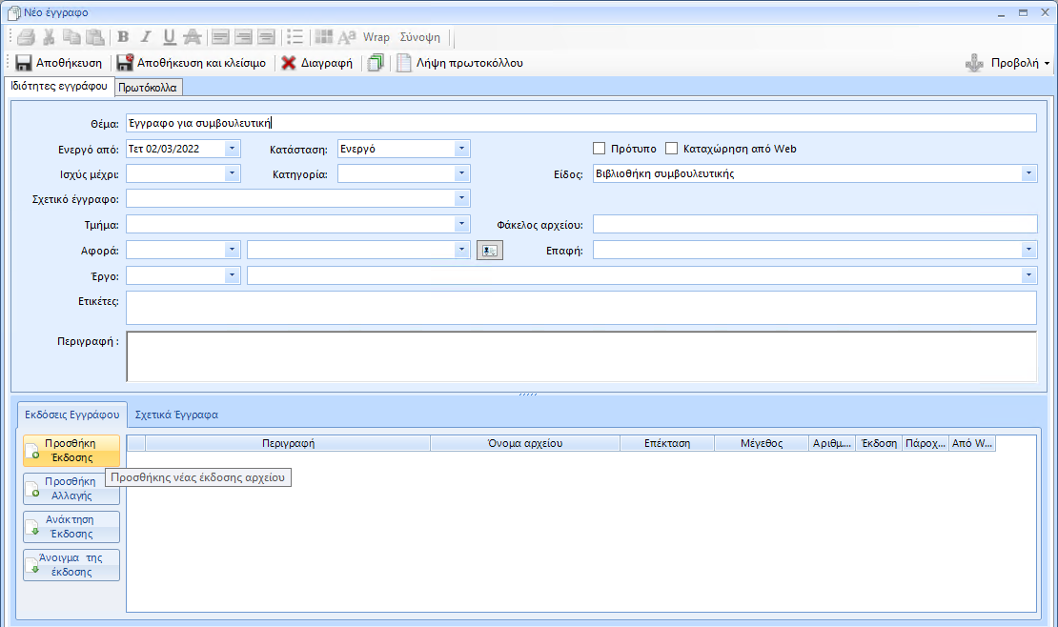Click contact card icon beside Αφορά
The height and width of the screenshot is (627, 1058).
tap(489, 250)
